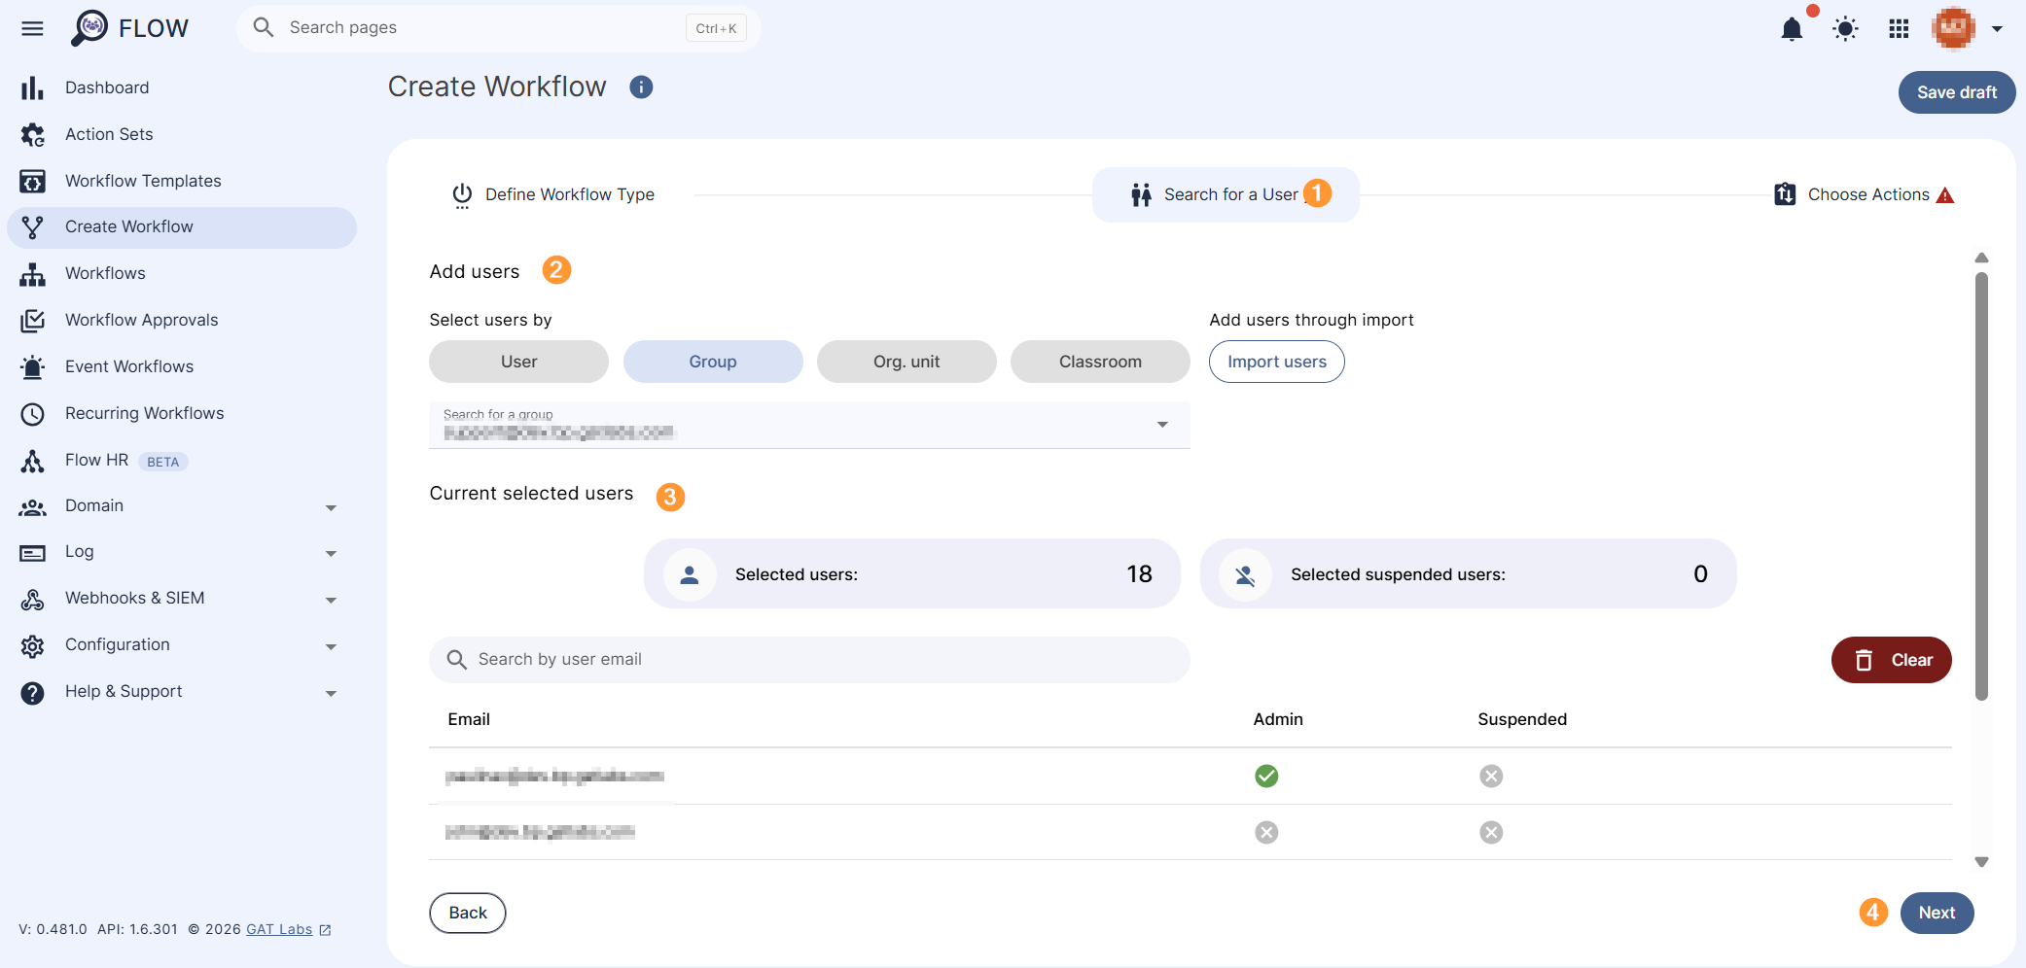Click the vertical scrollbar thumb
The image size is (2026, 968).
point(1981,486)
